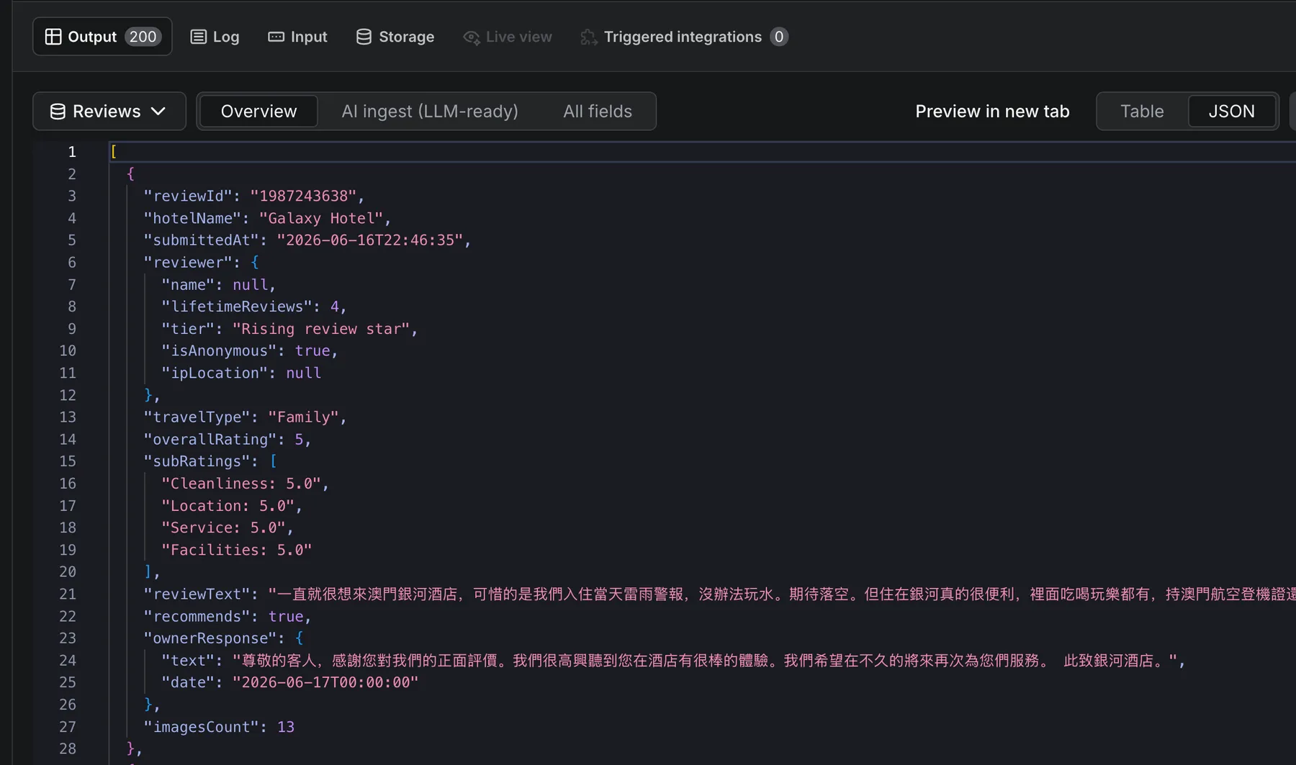Select the All fields view
1296x765 pixels.
(x=598, y=112)
